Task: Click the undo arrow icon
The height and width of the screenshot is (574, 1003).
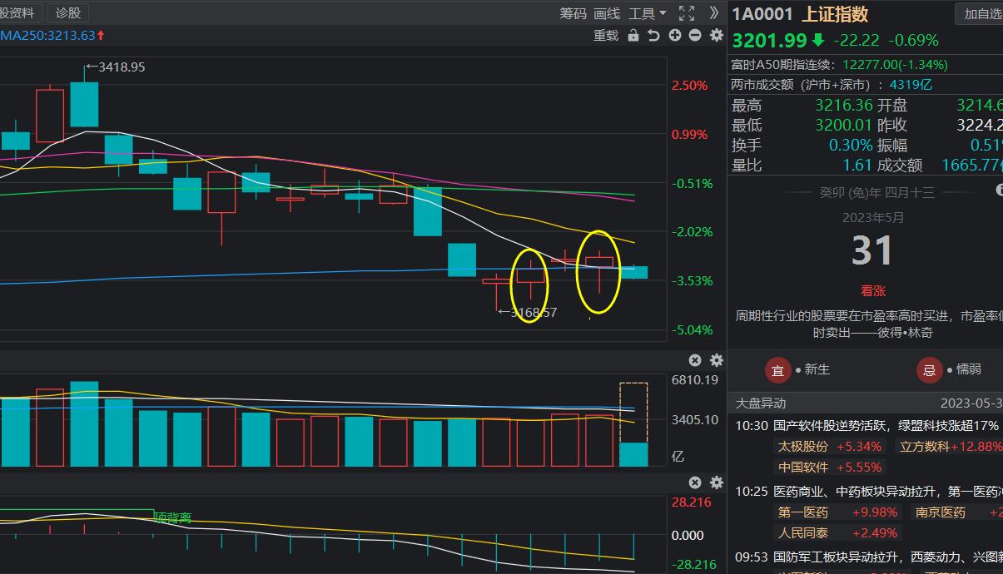Action: point(653,35)
